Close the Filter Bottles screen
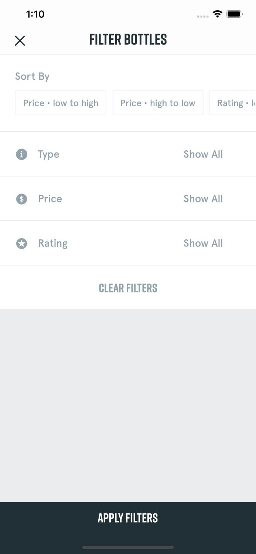This screenshot has width=256, height=554. coord(20,41)
